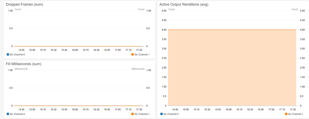Click the right-axis 0.5 value in Fill Milliseconds chart
Viewport: 309px width, 119px height.
[x=148, y=88]
